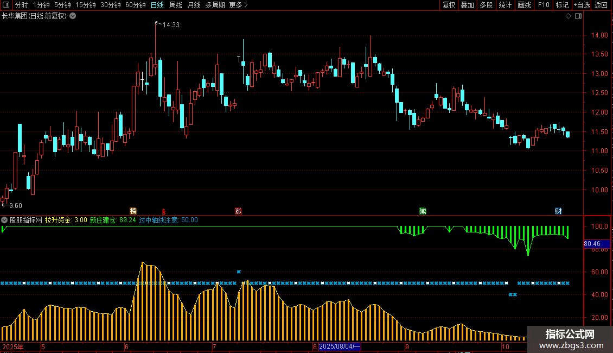The height and width of the screenshot is (353, 613).
Task: Click the 14.33 high price label
Action: [171, 24]
